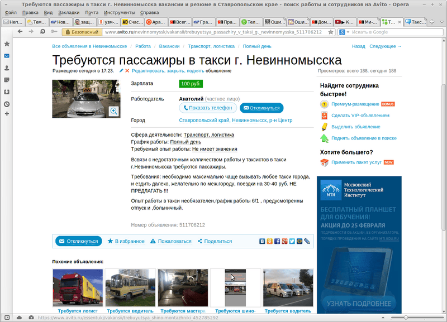Open the Bookmarks star panel in sidebar

7,44
